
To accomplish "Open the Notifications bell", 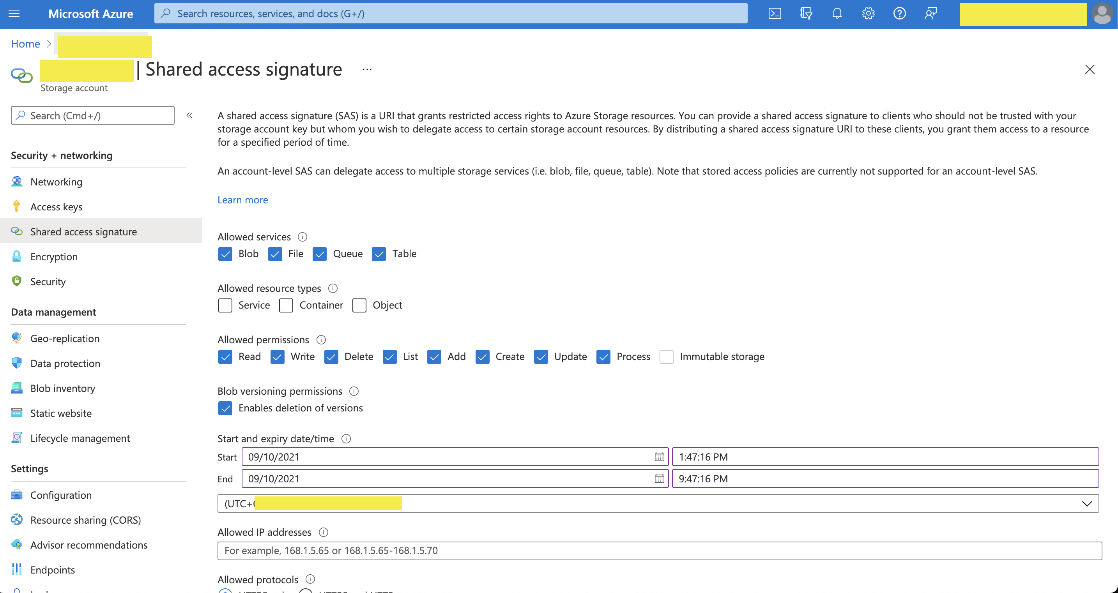I will [x=837, y=14].
